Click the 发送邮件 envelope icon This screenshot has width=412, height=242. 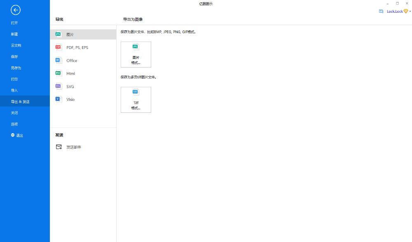click(59, 147)
